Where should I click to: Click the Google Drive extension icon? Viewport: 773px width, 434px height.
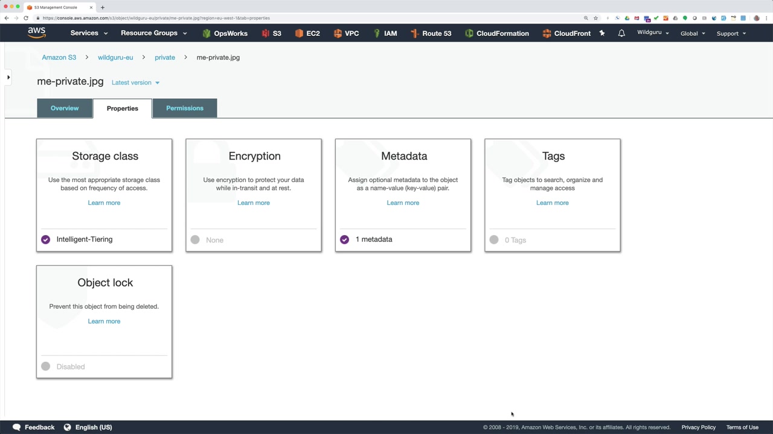point(627,18)
